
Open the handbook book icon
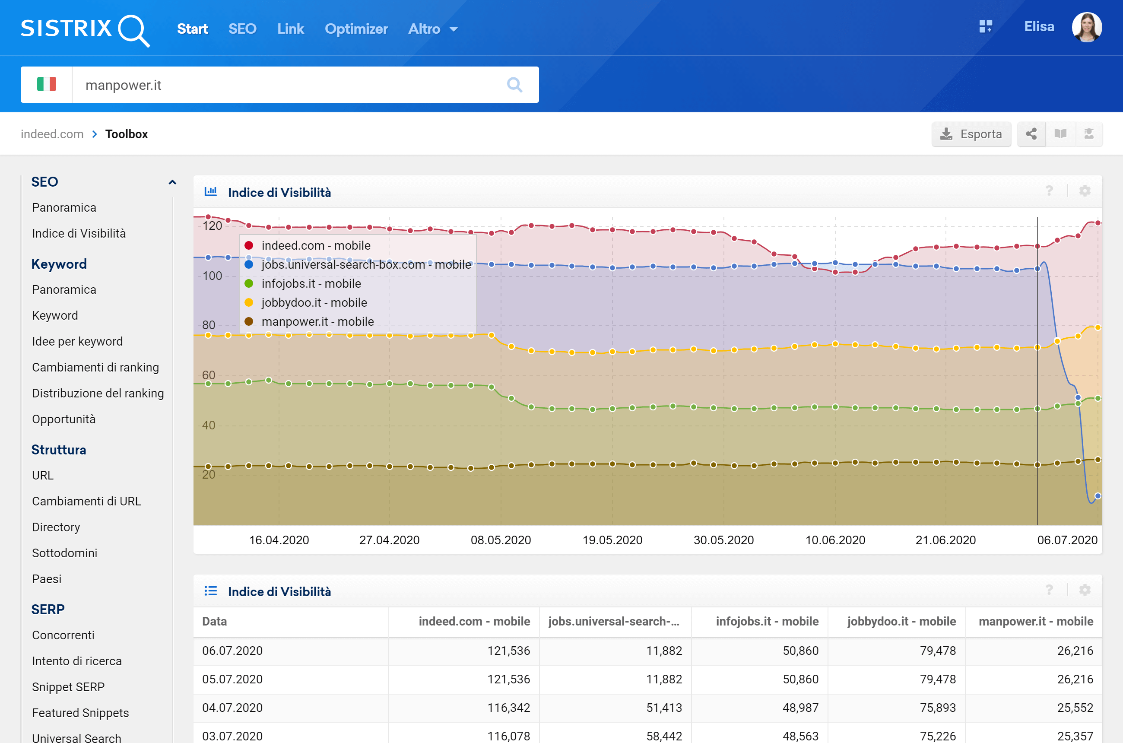[x=1060, y=134]
